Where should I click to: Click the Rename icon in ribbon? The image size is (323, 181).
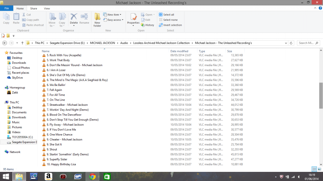point(84,18)
